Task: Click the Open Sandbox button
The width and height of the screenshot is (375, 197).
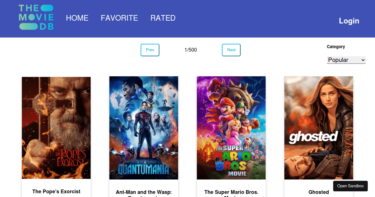Action: 350,186
